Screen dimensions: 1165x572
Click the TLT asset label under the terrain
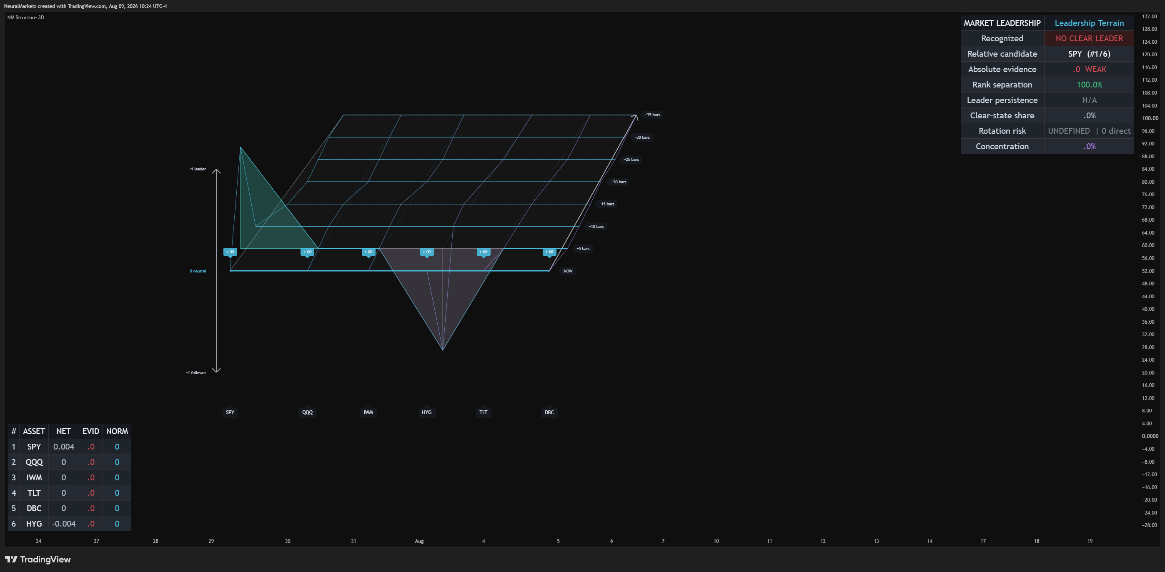(x=483, y=412)
